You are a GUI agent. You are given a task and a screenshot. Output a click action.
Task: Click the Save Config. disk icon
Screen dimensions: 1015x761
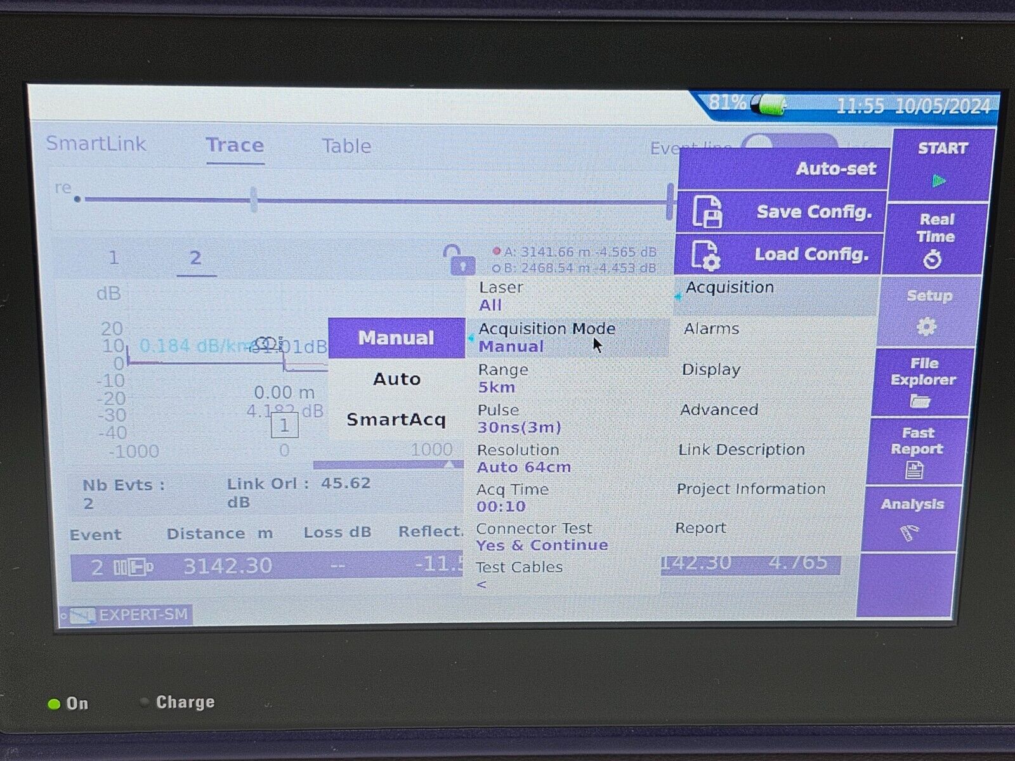707,212
